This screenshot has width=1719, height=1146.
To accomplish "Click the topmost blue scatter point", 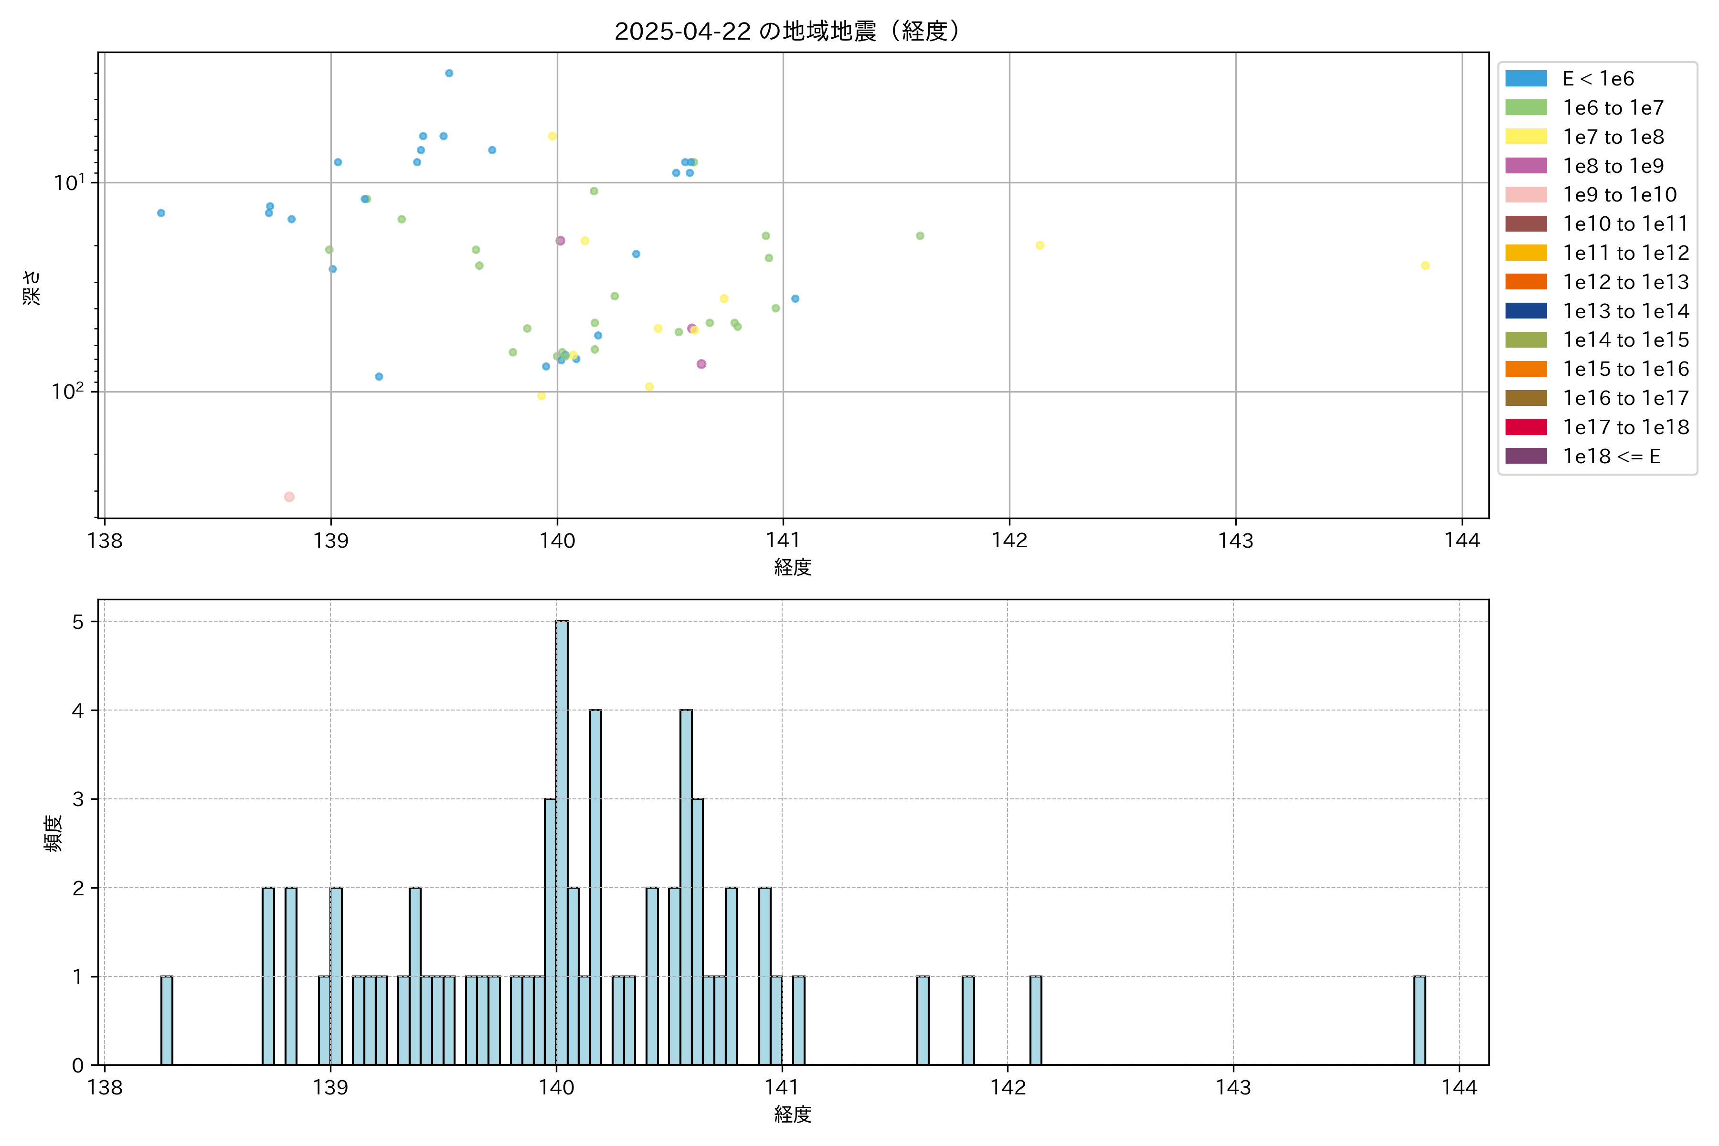I will click(449, 73).
